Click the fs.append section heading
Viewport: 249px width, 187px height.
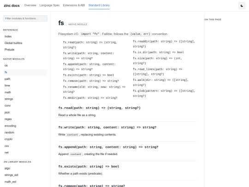(108, 147)
